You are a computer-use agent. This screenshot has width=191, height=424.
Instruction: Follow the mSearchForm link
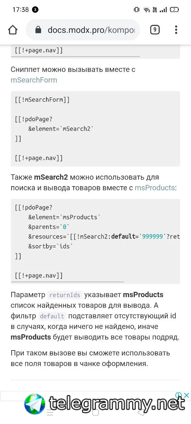(34, 80)
